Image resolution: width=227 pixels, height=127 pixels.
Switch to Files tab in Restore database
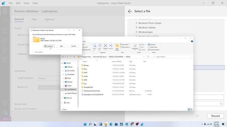coord(34,19)
